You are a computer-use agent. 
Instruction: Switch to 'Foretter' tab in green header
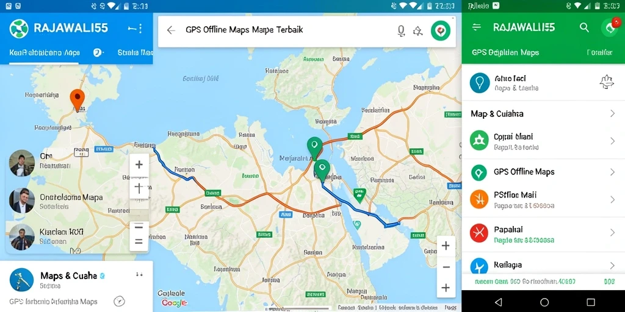(599, 52)
